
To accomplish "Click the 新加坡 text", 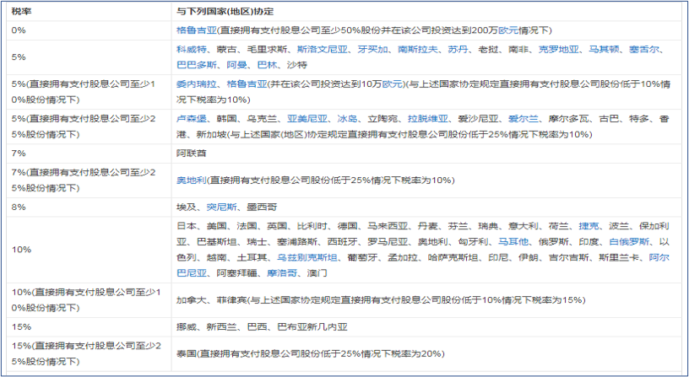I will (x=211, y=134).
